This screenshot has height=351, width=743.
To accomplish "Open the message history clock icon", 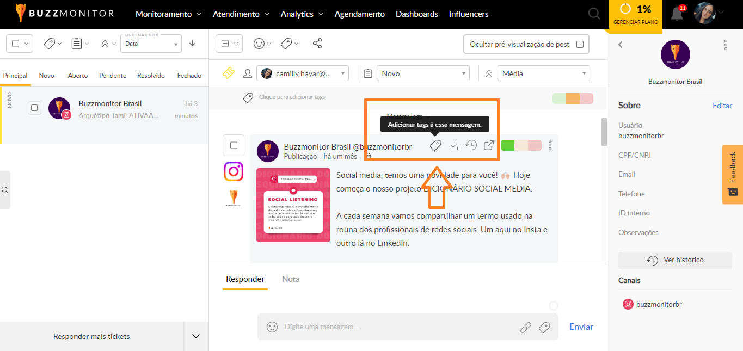I will [x=471, y=145].
